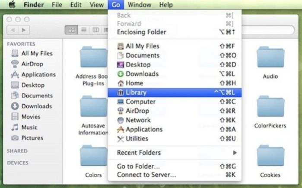Click the DEVICES sidebar heading
The height and width of the screenshot is (188, 302).
pyautogui.click(x=18, y=163)
